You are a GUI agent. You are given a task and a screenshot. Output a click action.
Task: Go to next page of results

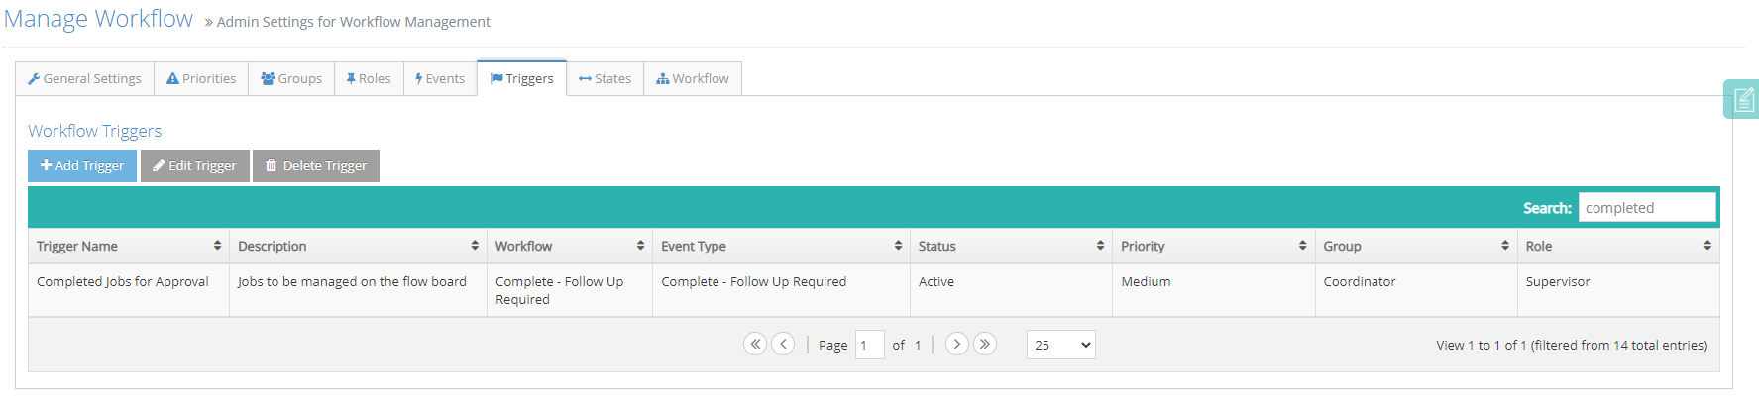coord(956,344)
